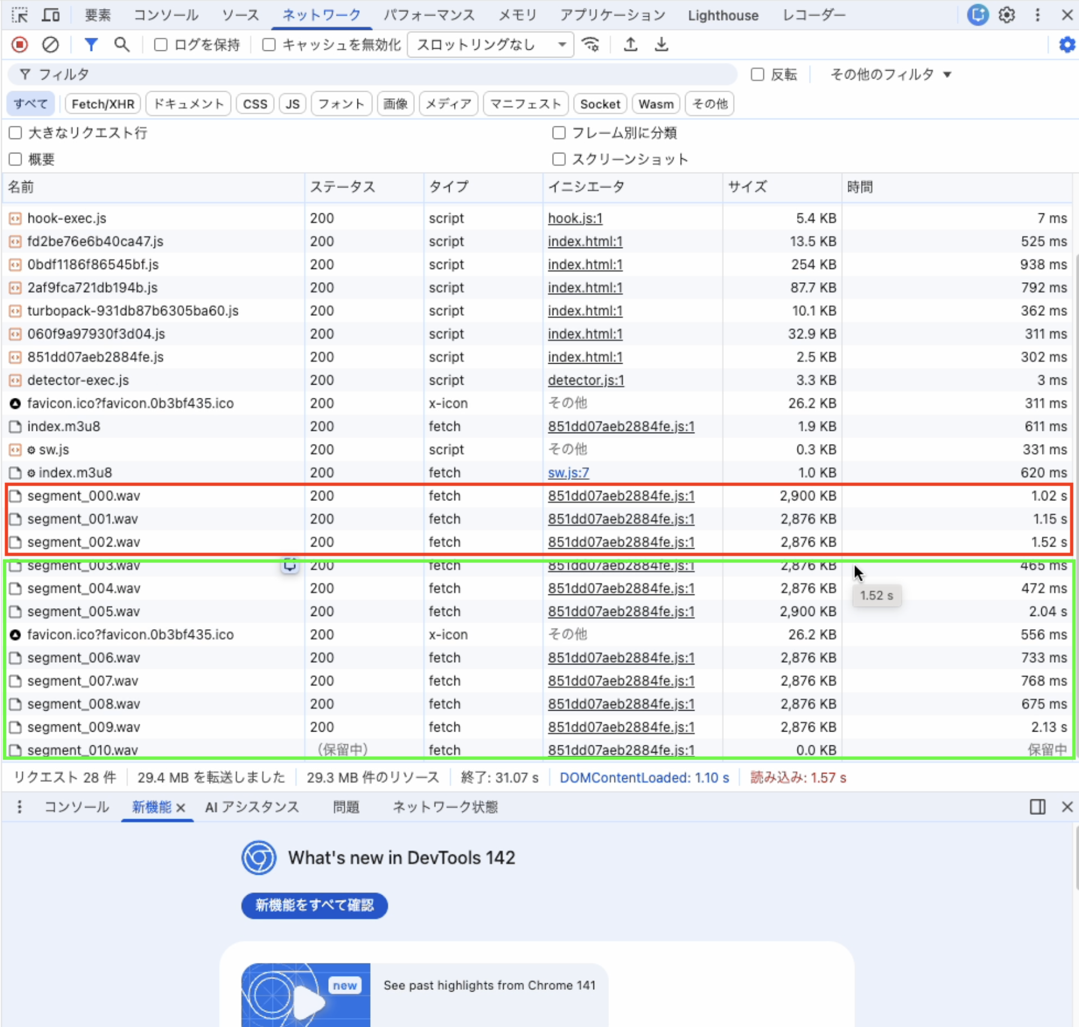The image size is (1079, 1027).
Task: Open network settings blue gear
Action: (1067, 44)
